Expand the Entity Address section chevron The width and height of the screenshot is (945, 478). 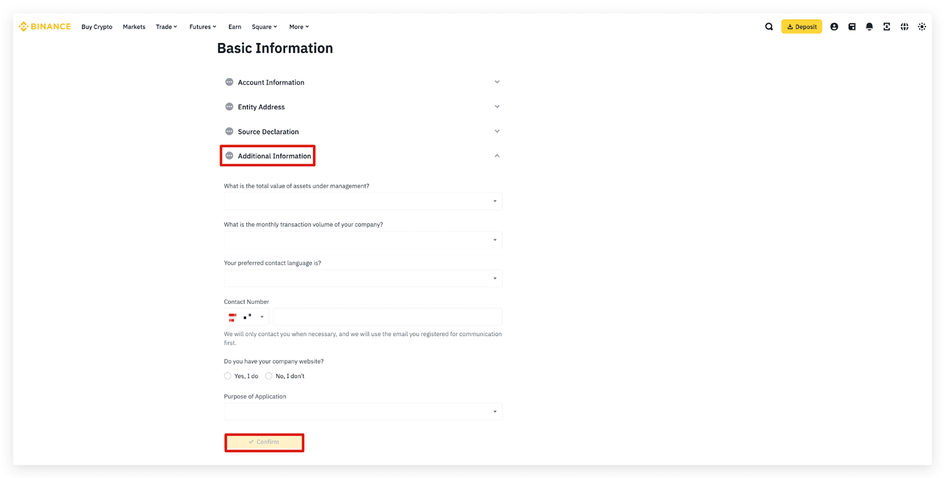point(497,107)
